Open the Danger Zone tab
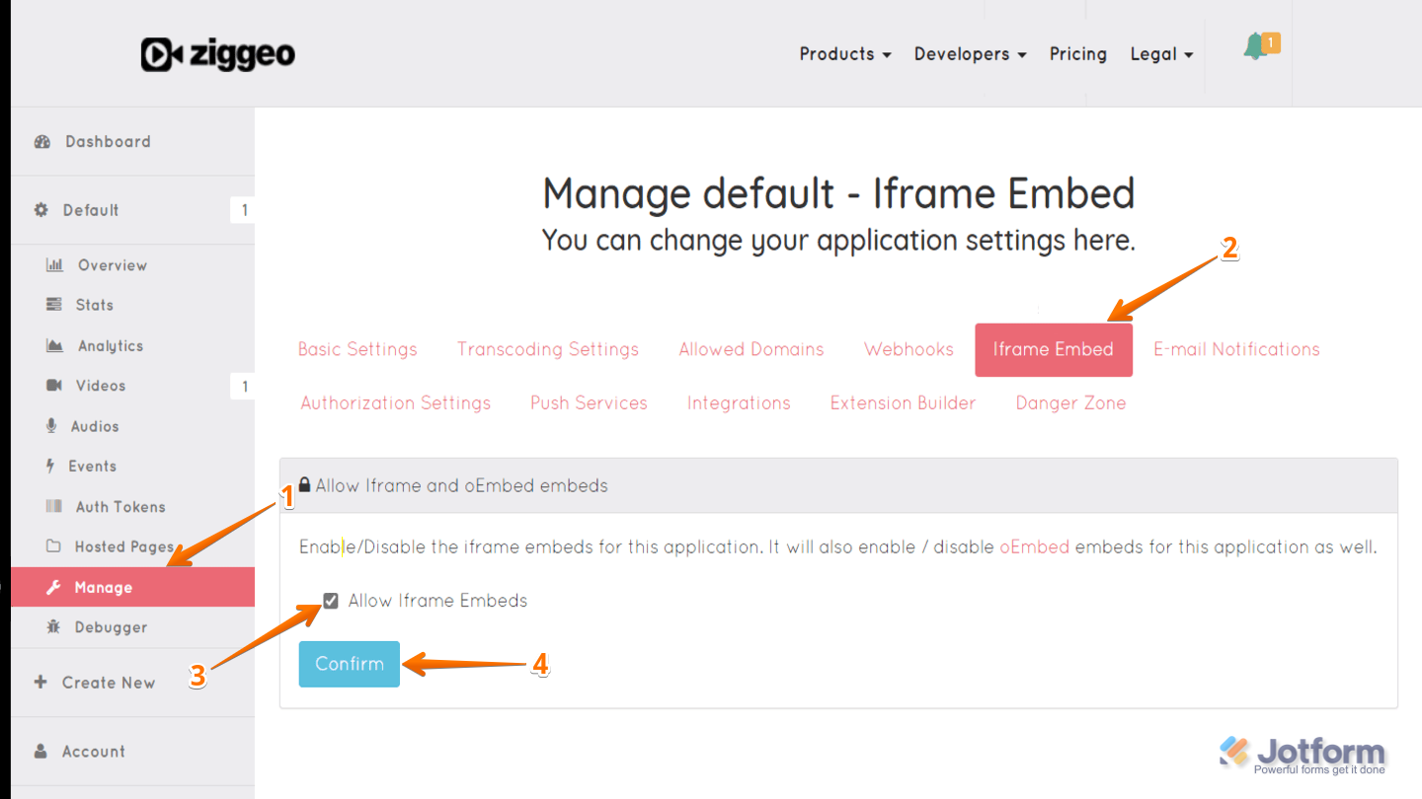Screen dimensions: 1422x799 (x=1070, y=402)
